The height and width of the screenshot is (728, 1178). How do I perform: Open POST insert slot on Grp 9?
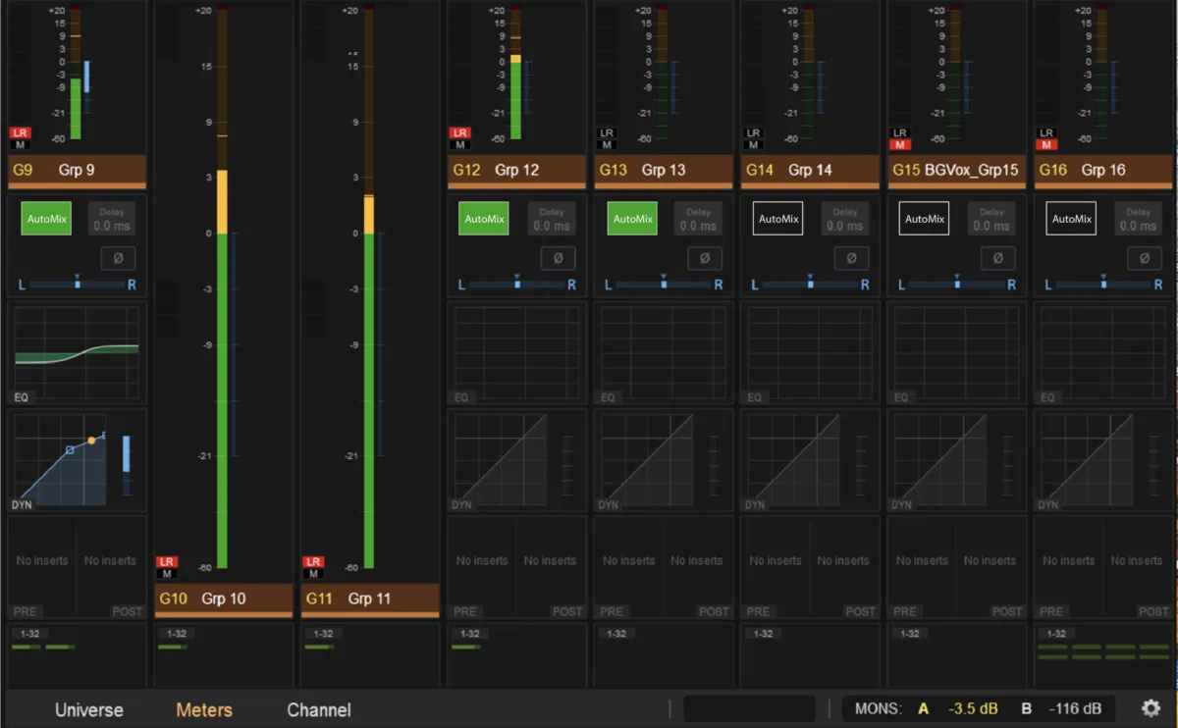pyautogui.click(x=111, y=568)
